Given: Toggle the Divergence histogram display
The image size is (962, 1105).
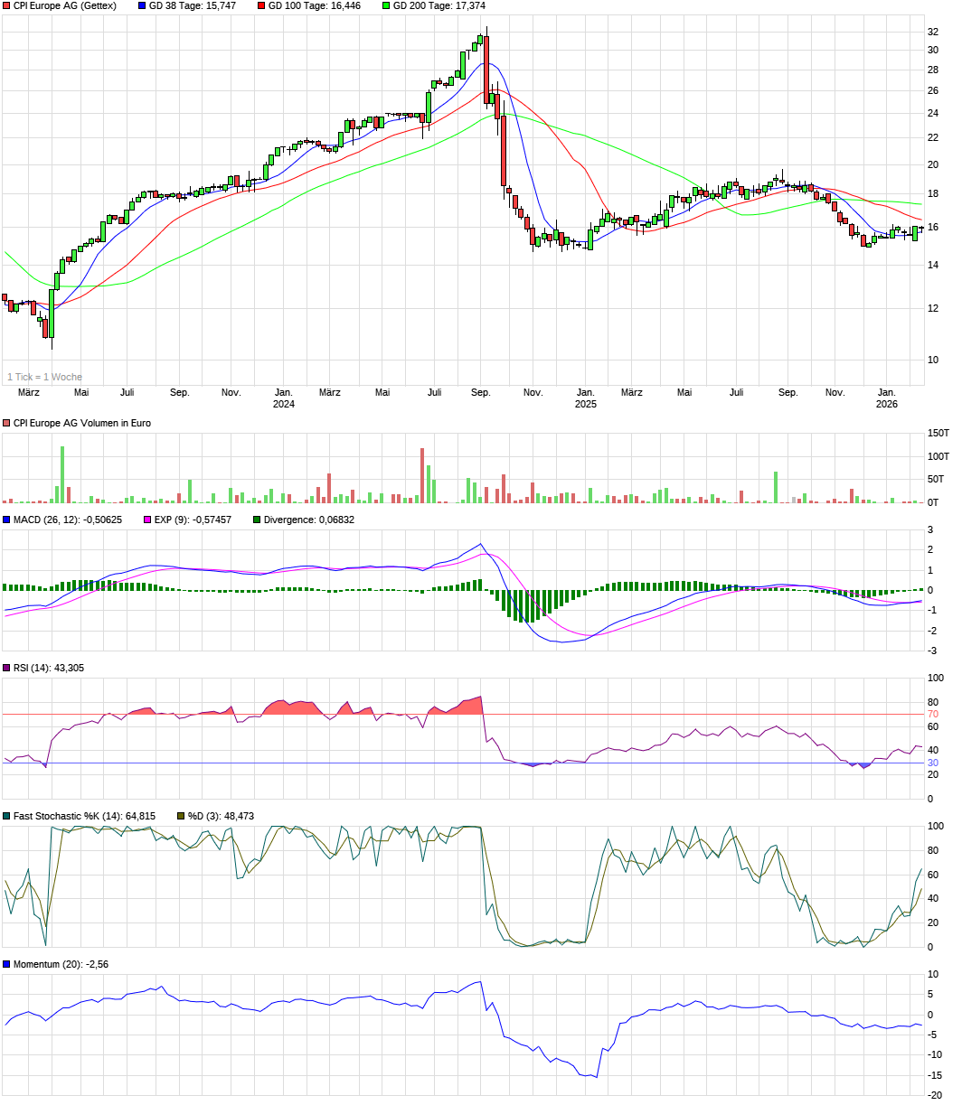Looking at the screenshot, I should 258,520.
